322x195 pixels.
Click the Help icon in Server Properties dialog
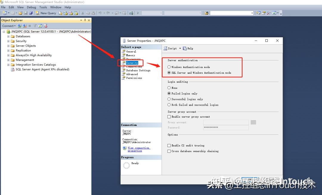click(185, 48)
